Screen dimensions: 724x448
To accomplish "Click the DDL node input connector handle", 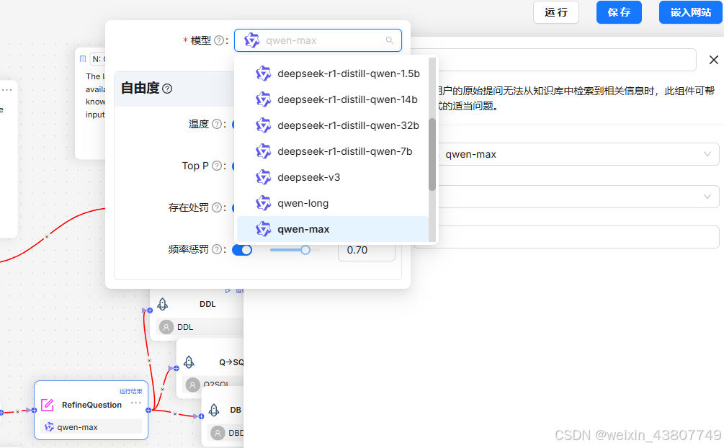I will point(150,310).
